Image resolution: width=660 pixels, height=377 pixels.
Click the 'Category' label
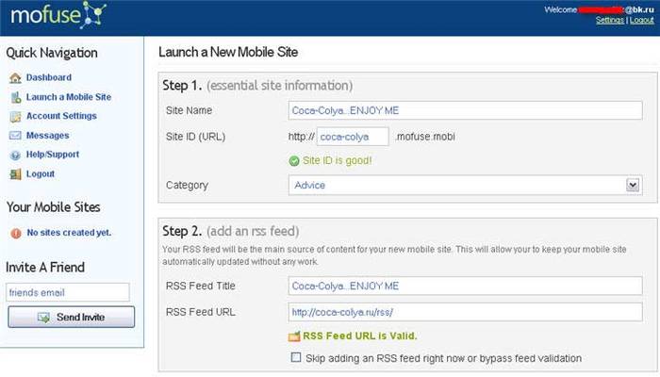187,185
